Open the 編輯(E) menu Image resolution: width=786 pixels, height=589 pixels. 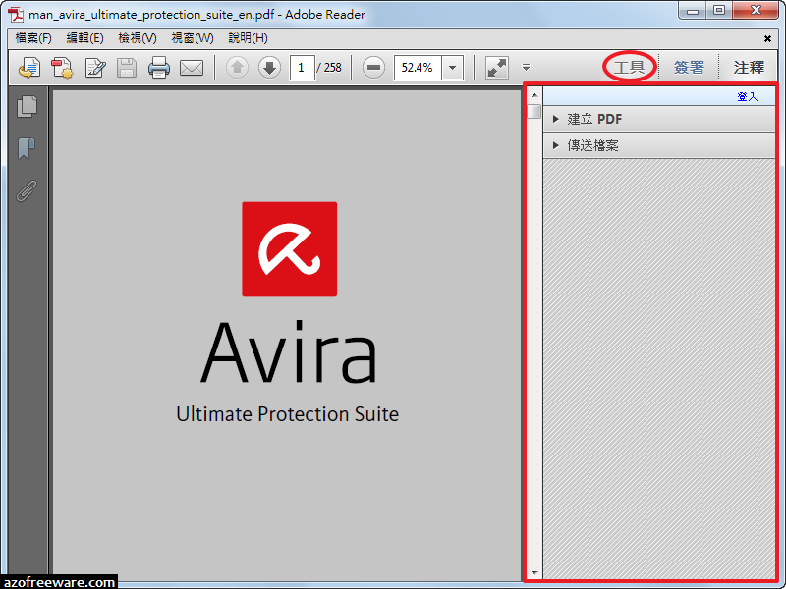85,38
